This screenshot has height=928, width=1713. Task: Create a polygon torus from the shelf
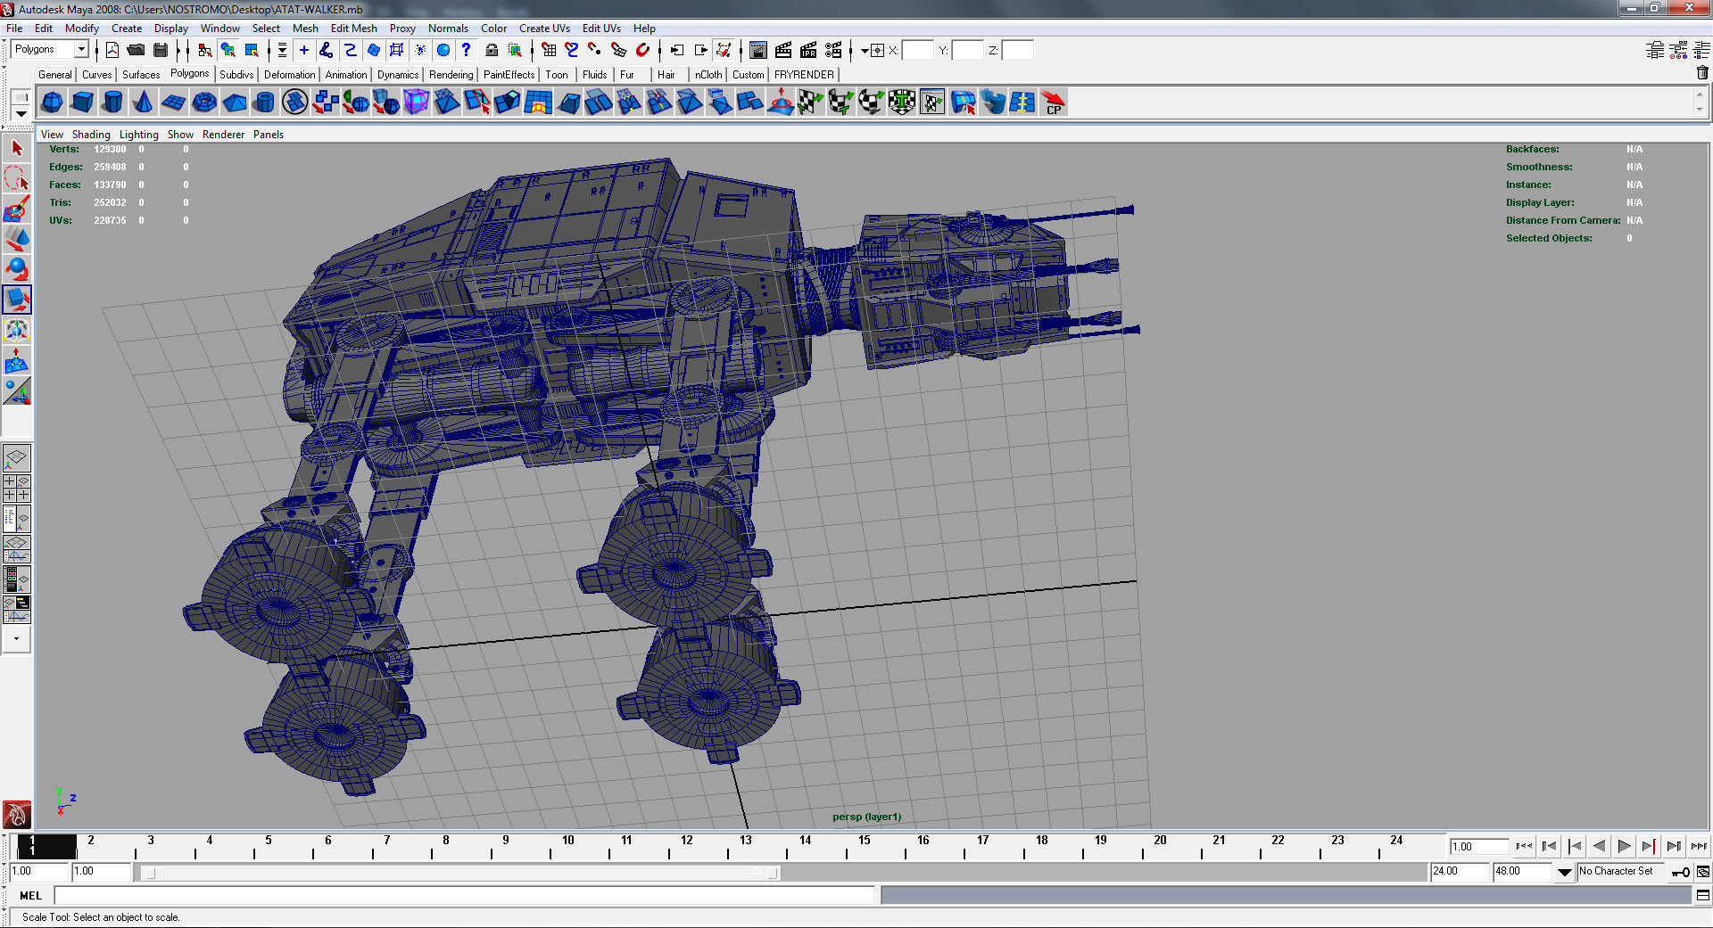coord(204,103)
